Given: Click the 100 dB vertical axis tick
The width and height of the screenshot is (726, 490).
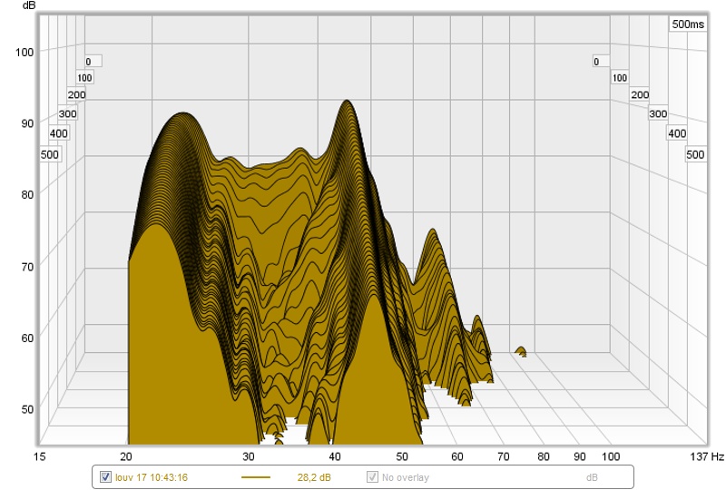Looking at the screenshot, I should click(x=25, y=52).
